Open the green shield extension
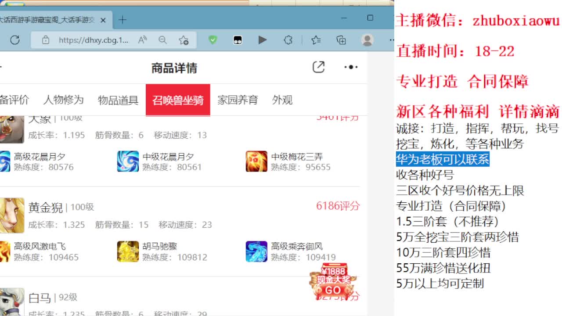This screenshot has height=316, width=562. [213, 40]
